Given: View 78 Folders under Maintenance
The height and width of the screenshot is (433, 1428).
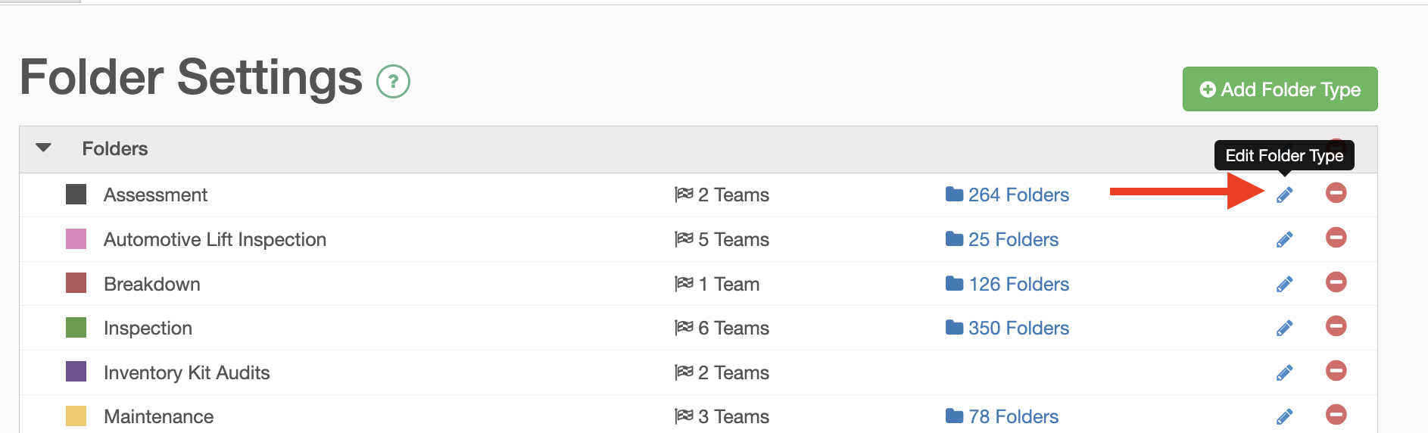Looking at the screenshot, I should [1002, 417].
